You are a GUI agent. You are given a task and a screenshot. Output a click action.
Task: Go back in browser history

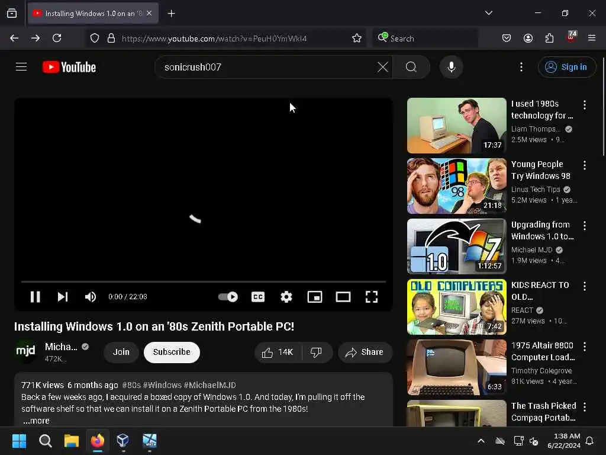14,38
